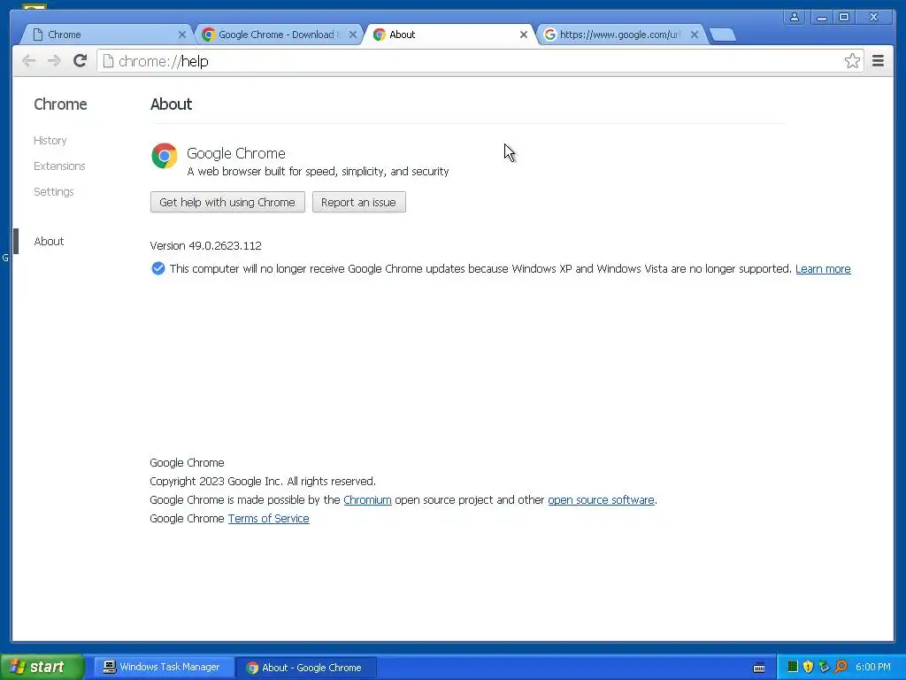This screenshot has height=680, width=906.
Task: Open the Chromium link
Action: (x=367, y=499)
